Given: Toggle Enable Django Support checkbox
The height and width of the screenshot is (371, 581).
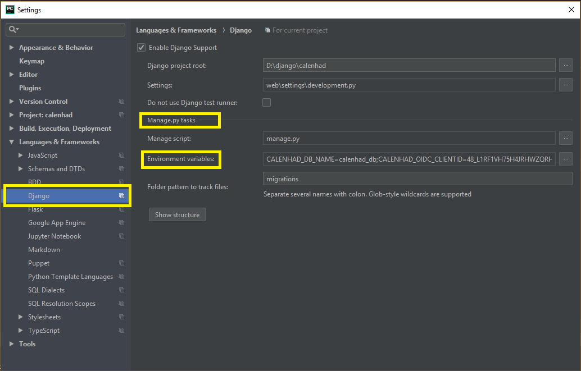Looking at the screenshot, I should [141, 47].
